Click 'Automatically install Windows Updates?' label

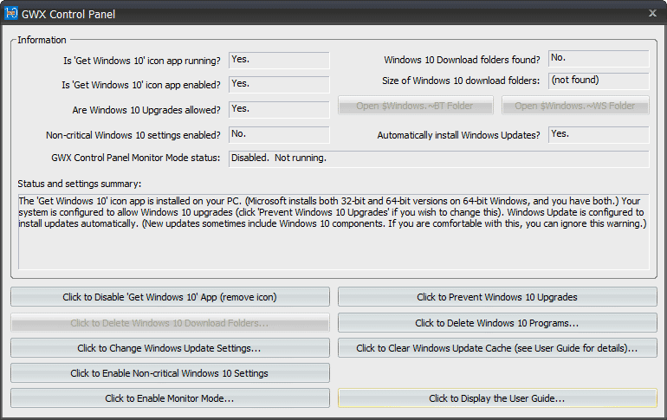[x=458, y=135]
